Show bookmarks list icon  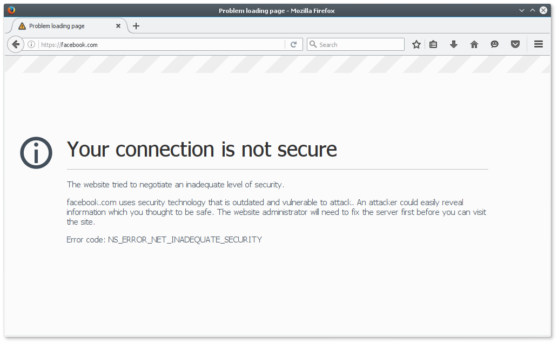pyautogui.click(x=433, y=44)
